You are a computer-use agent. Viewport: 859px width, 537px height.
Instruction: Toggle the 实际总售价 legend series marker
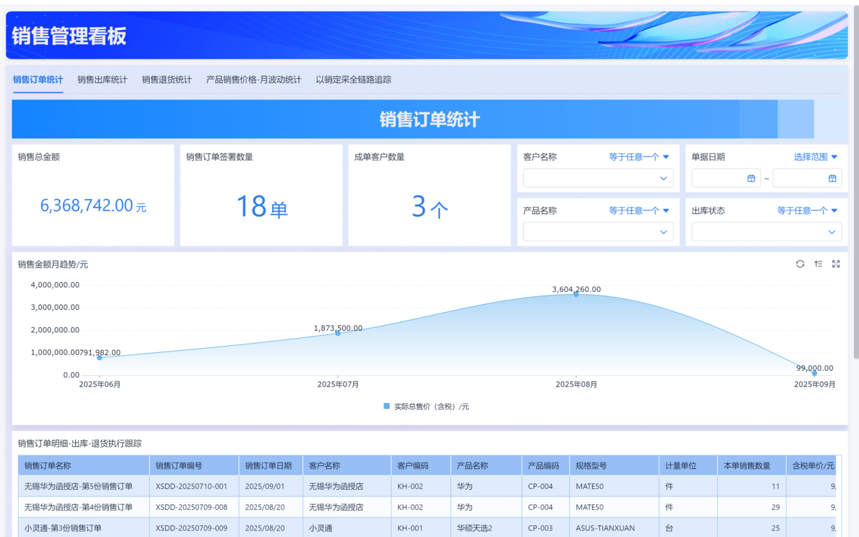point(387,406)
